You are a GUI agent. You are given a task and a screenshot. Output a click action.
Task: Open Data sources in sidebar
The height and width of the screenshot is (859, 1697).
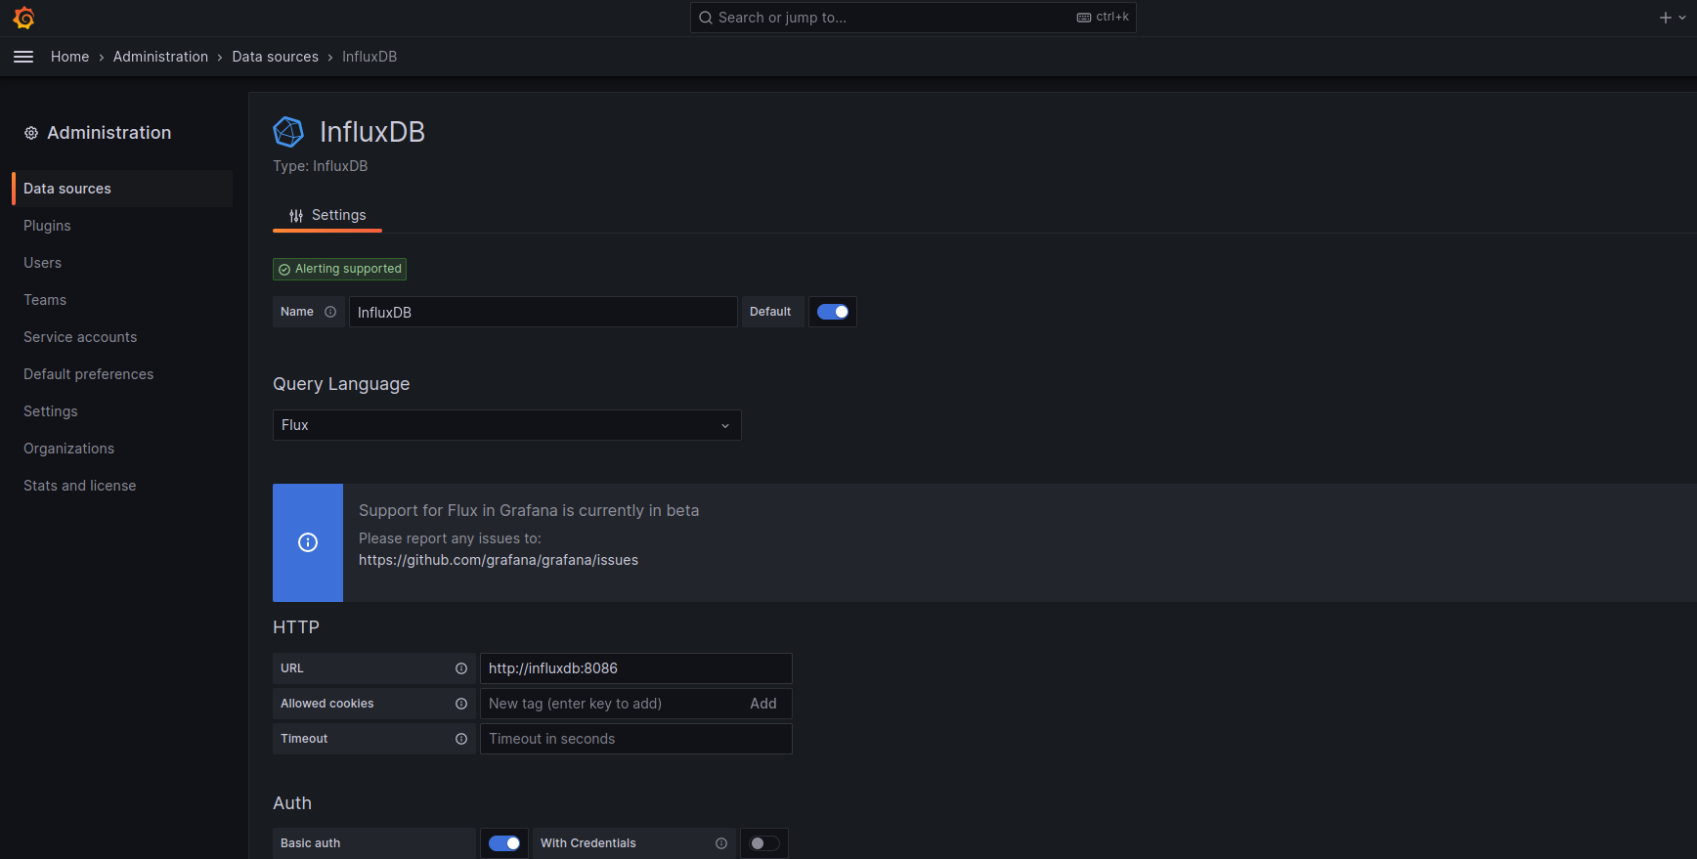tap(122, 189)
